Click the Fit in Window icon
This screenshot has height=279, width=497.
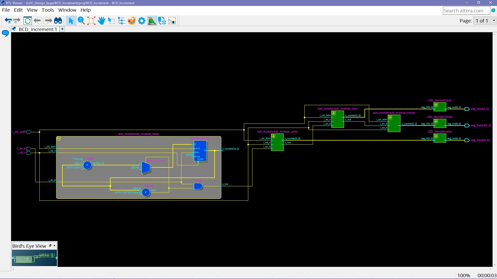click(x=91, y=21)
